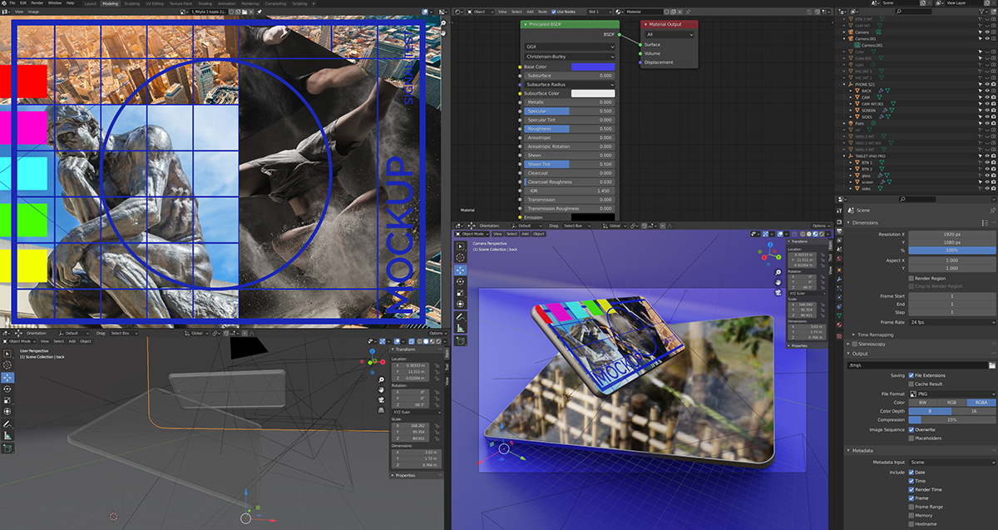Click zoom magnifier icon in Camera Perspective viewport
Screen dimensions: 998x530
tap(778, 272)
